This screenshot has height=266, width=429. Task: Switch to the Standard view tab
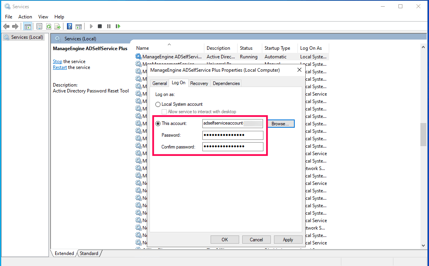[x=89, y=253]
